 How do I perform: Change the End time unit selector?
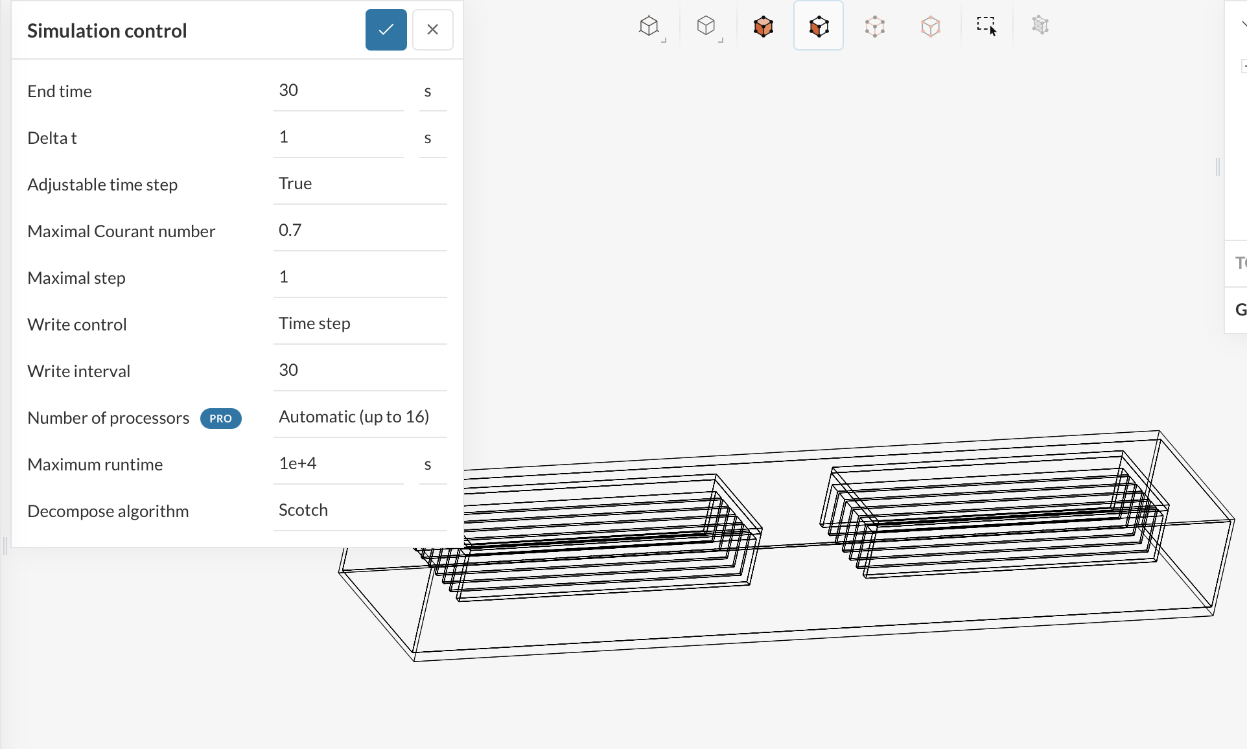(x=432, y=91)
